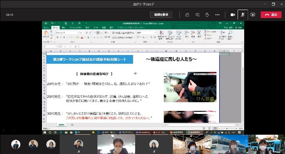Switch to the データ ribbon tab

point(96,28)
